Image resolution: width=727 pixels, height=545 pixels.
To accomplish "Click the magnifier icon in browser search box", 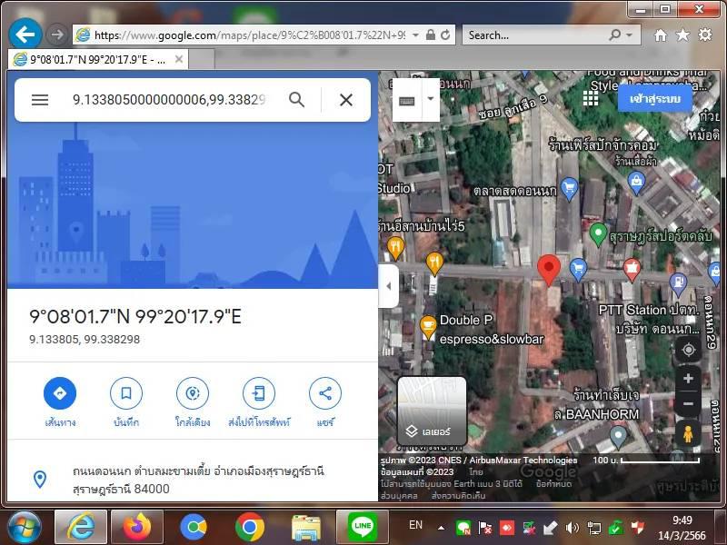I will coord(615,35).
